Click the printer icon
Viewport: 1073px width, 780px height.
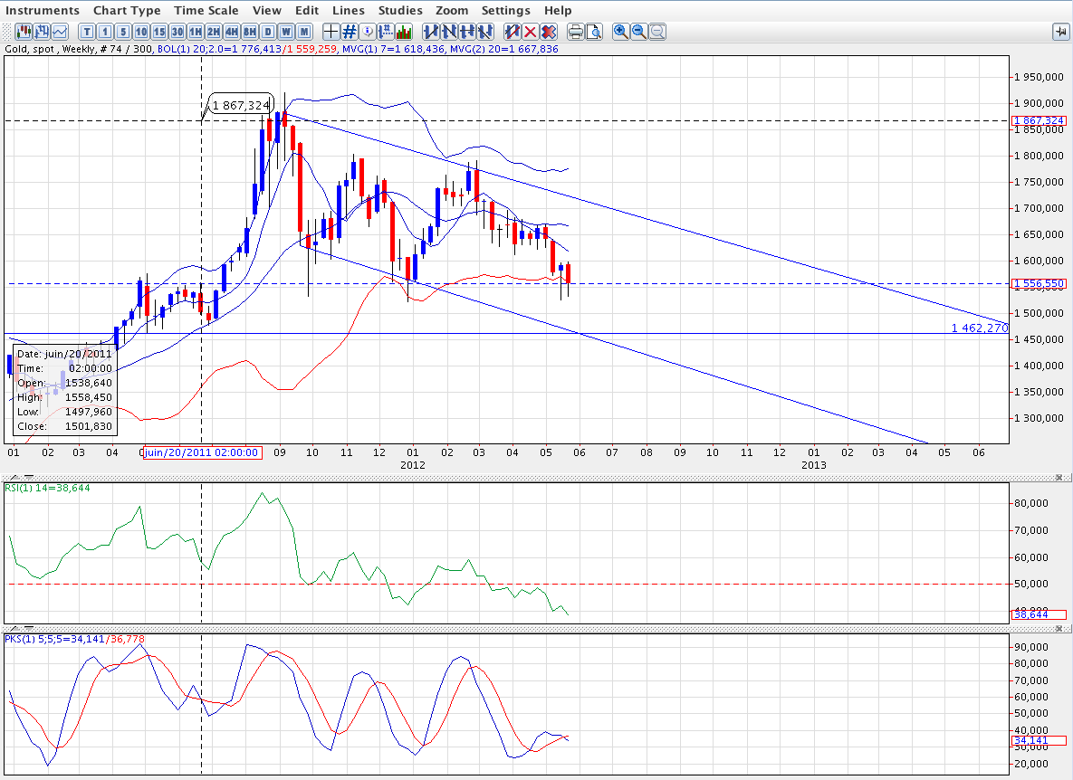click(575, 32)
